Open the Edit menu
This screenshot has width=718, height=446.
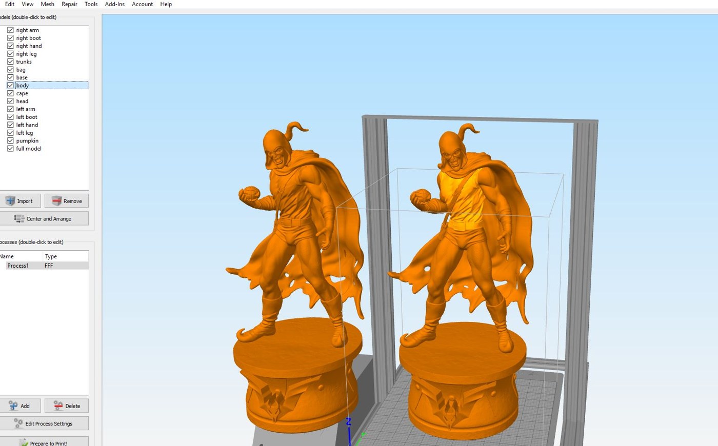pos(10,4)
